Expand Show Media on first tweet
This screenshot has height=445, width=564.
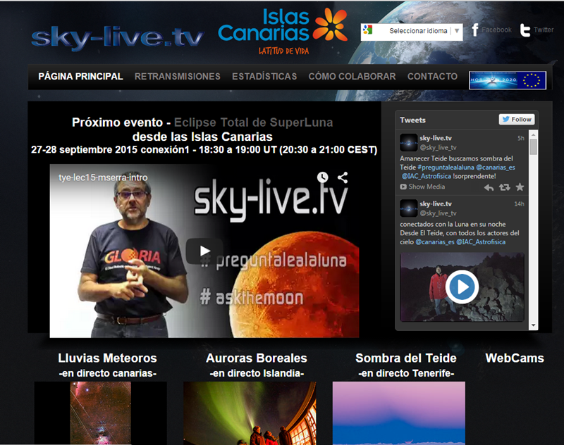click(x=422, y=187)
